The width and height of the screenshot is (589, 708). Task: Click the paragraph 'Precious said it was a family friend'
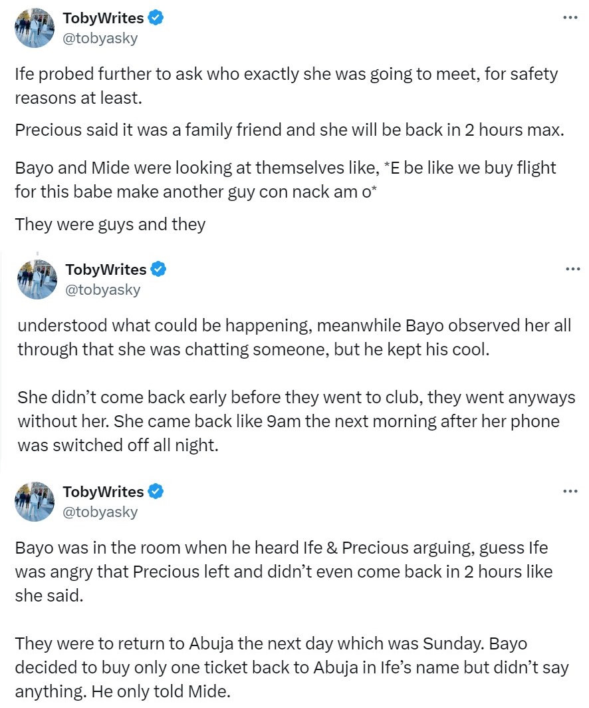289,130
